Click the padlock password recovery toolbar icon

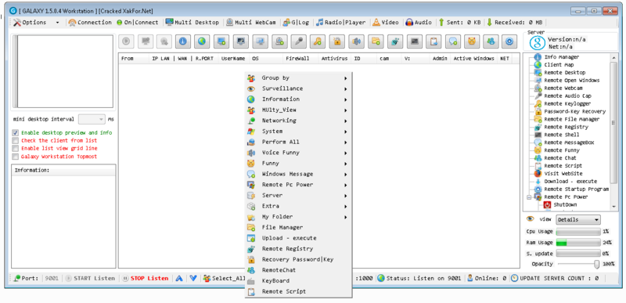tap(337, 41)
